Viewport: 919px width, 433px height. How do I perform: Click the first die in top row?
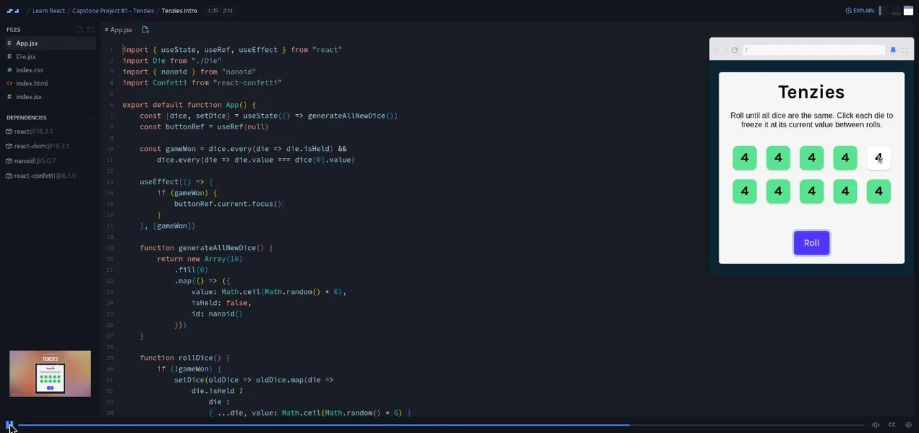click(x=744, y=157)
